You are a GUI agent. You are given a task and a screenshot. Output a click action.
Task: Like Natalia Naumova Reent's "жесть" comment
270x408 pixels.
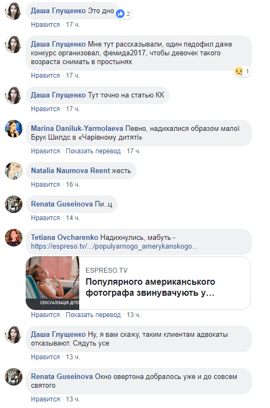click(45, 184)
